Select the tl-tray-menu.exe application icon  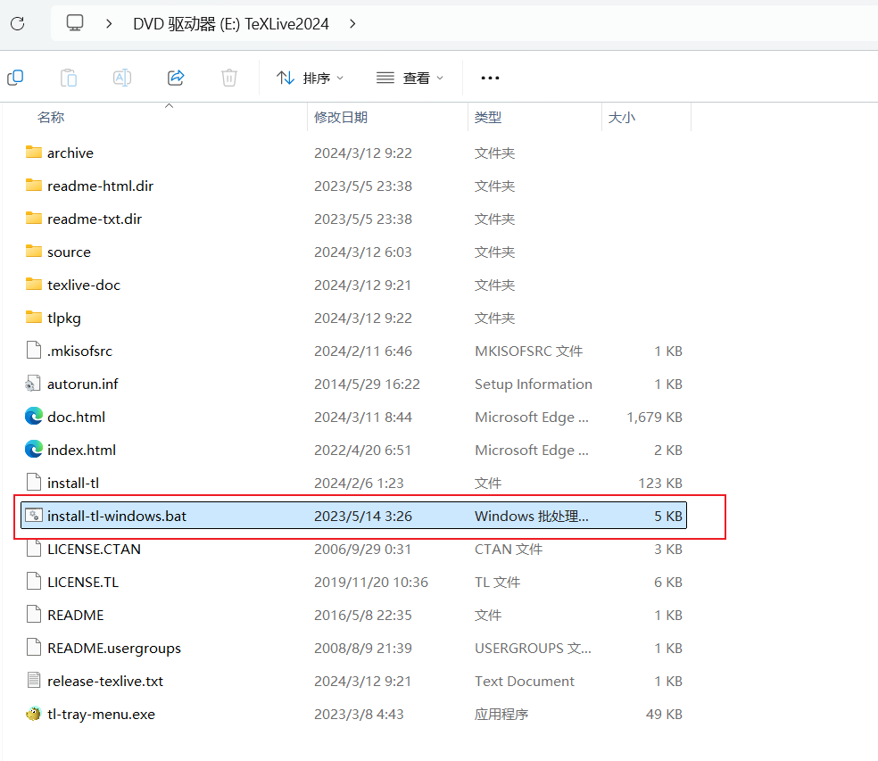pos(34,714)
